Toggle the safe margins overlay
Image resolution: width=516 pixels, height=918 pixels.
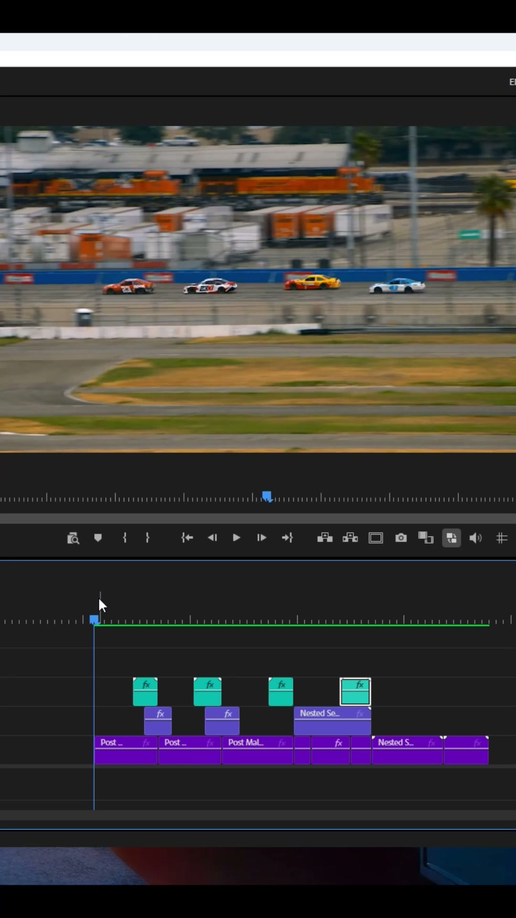(376, 538)
